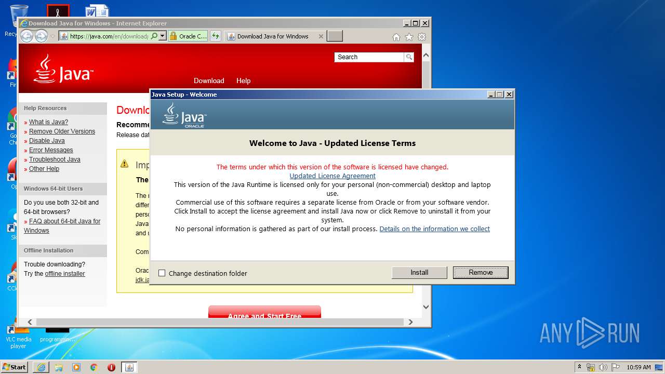Click the Install button in Java Setup
665x374 pixels.
click(419, 272)
